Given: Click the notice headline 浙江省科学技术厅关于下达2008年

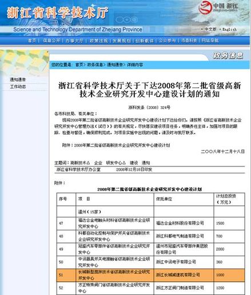Looking at the screenshot, I should point(150,90).
